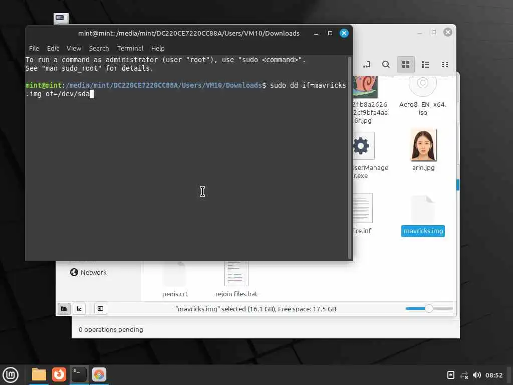513x385 pixels.
Task: Click the 08:52 clock in panel
Action: [493, 375]
